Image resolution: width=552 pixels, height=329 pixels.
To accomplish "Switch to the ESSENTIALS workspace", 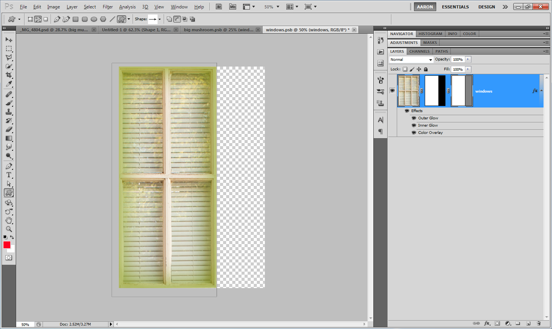I will [x=455, y=7].
